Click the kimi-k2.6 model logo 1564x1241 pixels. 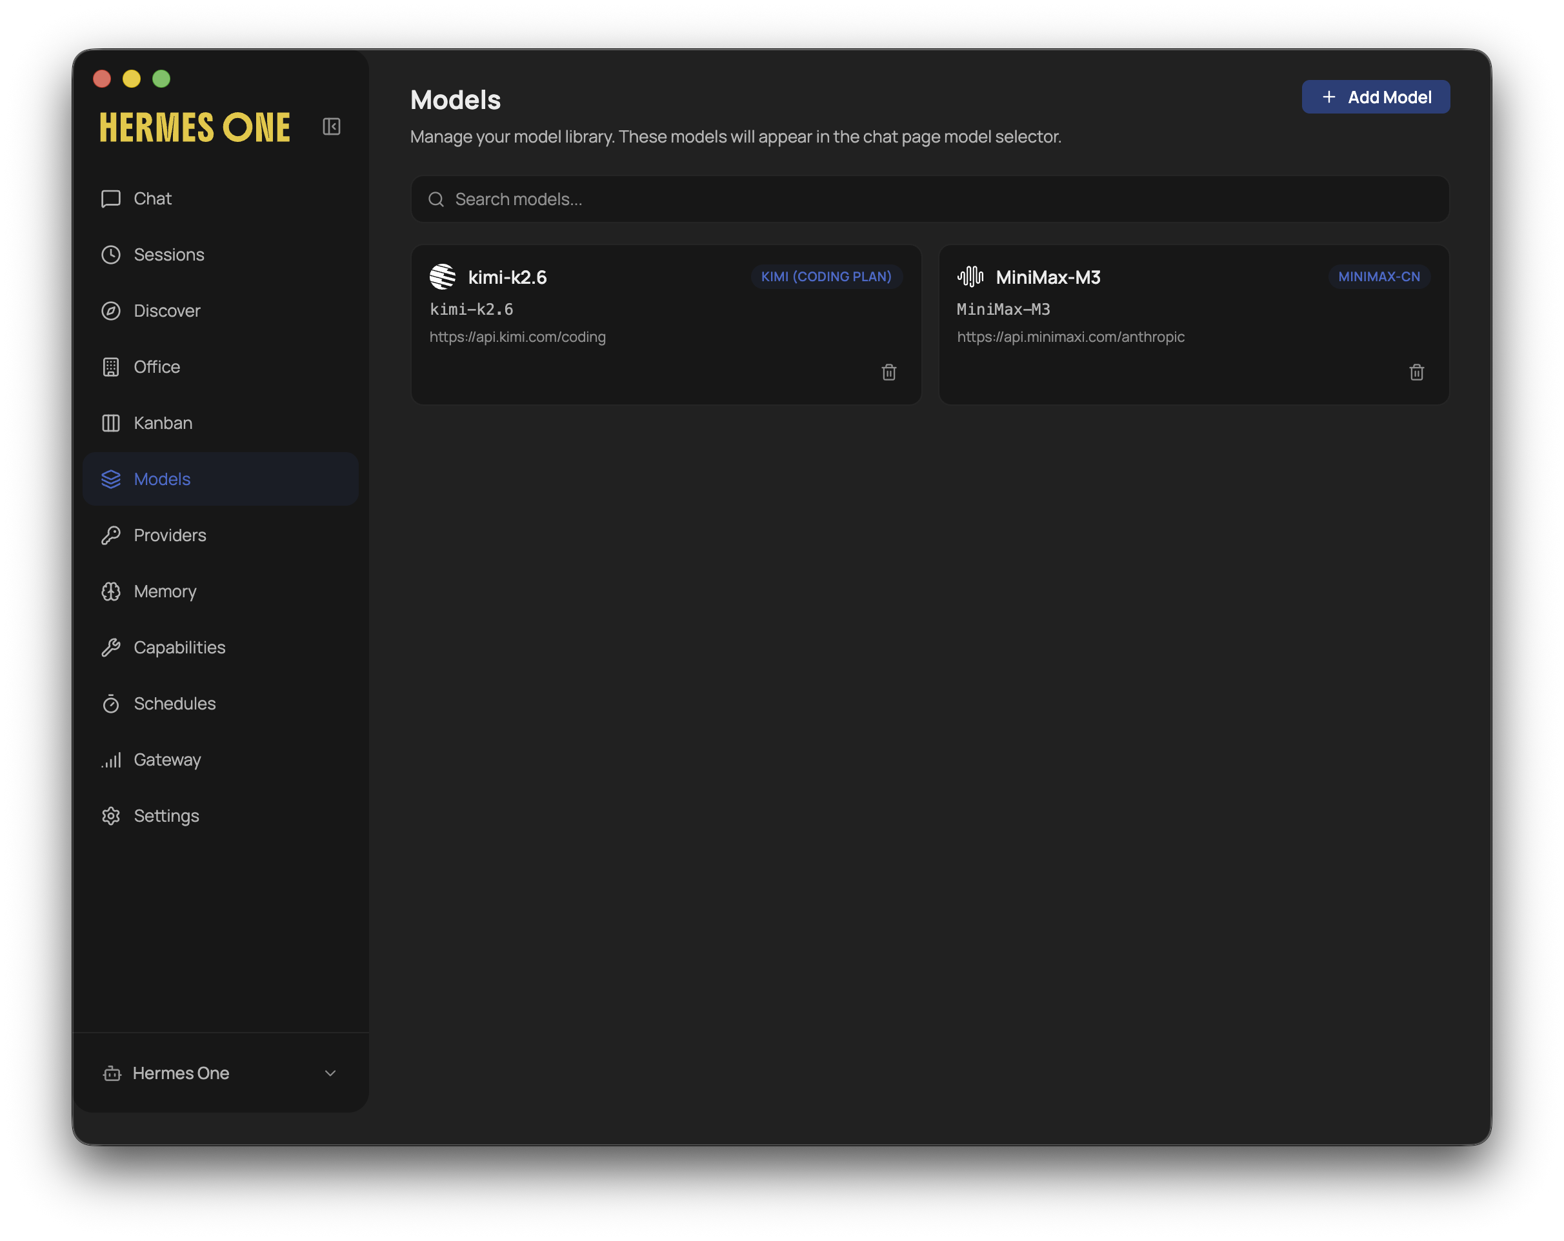(x=443, y=276)
